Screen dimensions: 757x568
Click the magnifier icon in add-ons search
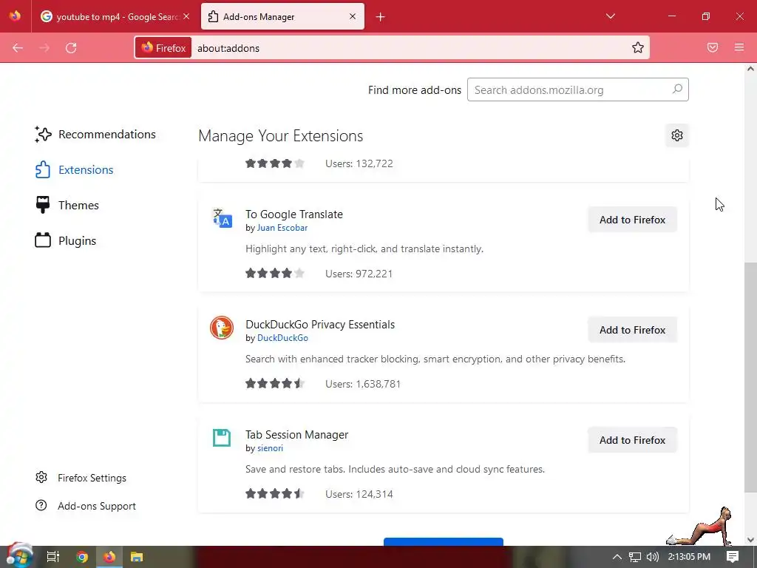[x=677, y=89]
